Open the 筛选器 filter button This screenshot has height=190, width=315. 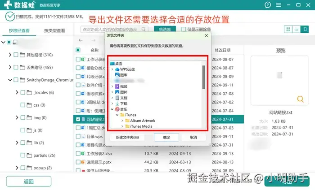pos(165,29)
